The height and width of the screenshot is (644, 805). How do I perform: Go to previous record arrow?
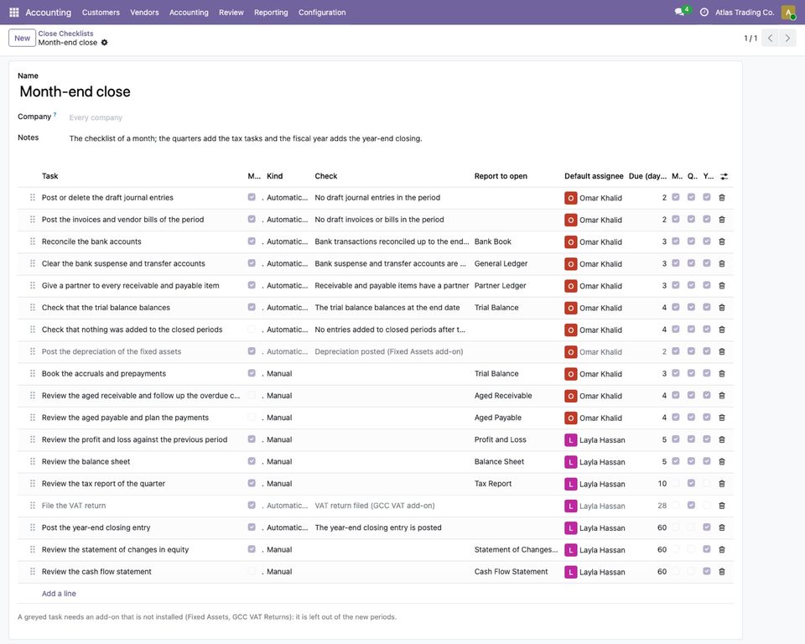[x=770, y=38]
